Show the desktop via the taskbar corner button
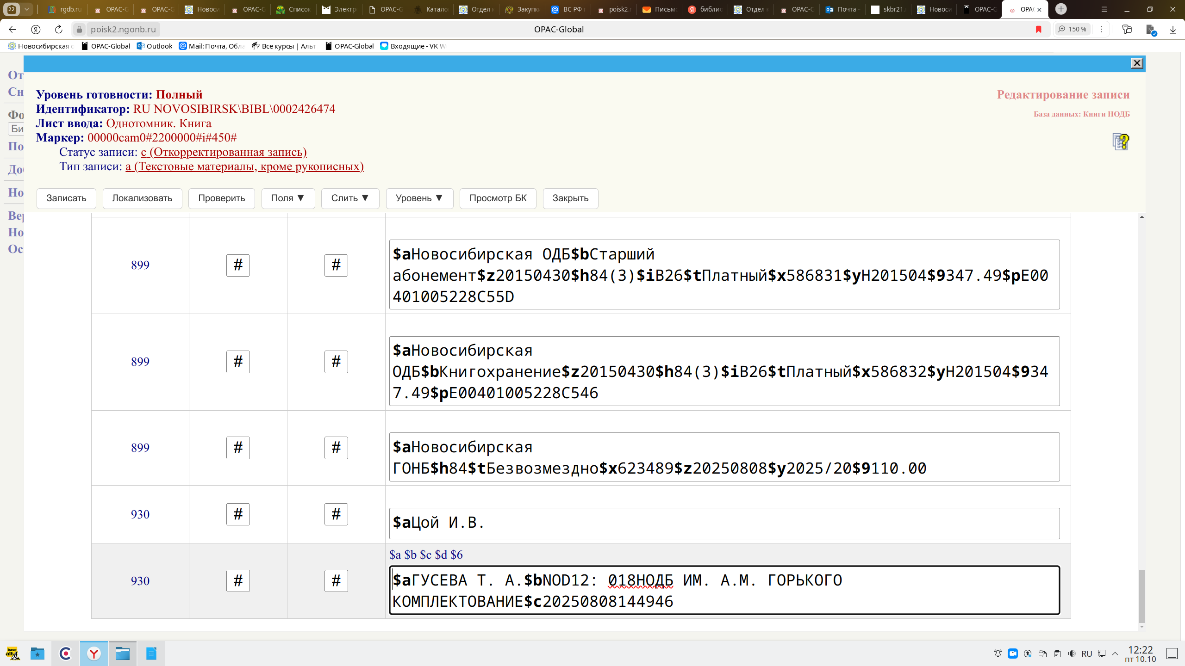1185x666 pixels. tap(1172, 654)
